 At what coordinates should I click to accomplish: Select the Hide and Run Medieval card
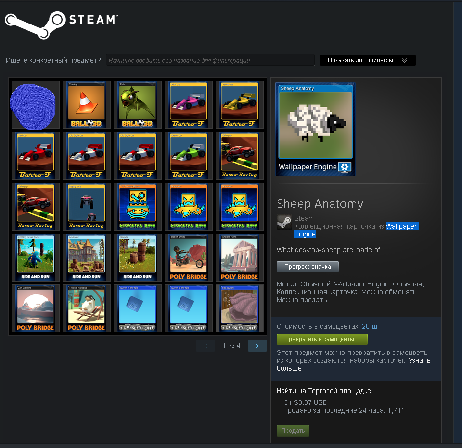coord(87,258)
